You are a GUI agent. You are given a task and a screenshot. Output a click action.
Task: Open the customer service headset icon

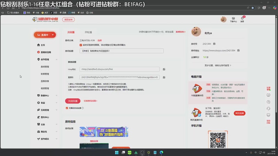coord(268,109)
